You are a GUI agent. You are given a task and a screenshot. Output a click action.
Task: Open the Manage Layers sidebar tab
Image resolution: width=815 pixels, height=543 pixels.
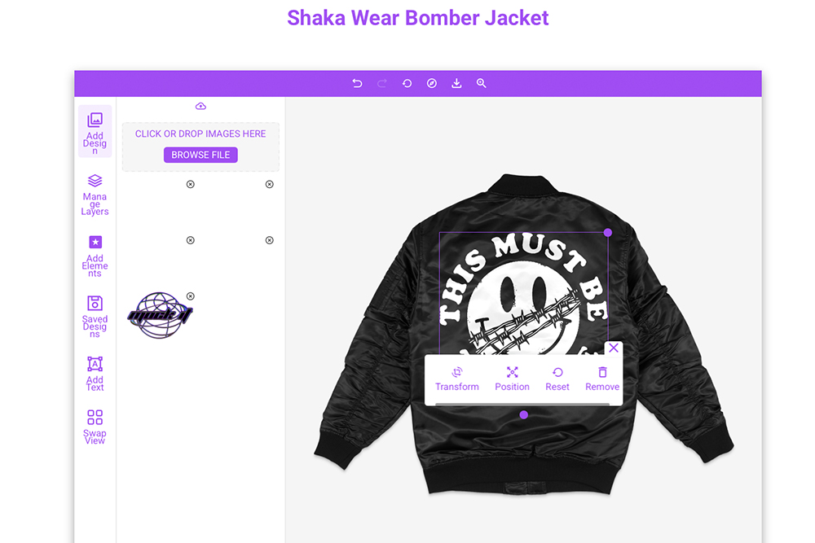[95, 195]
